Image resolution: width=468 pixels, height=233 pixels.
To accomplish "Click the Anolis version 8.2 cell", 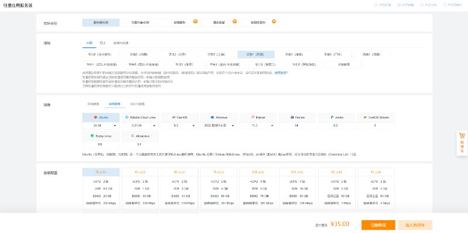I will tap(337, 126).
